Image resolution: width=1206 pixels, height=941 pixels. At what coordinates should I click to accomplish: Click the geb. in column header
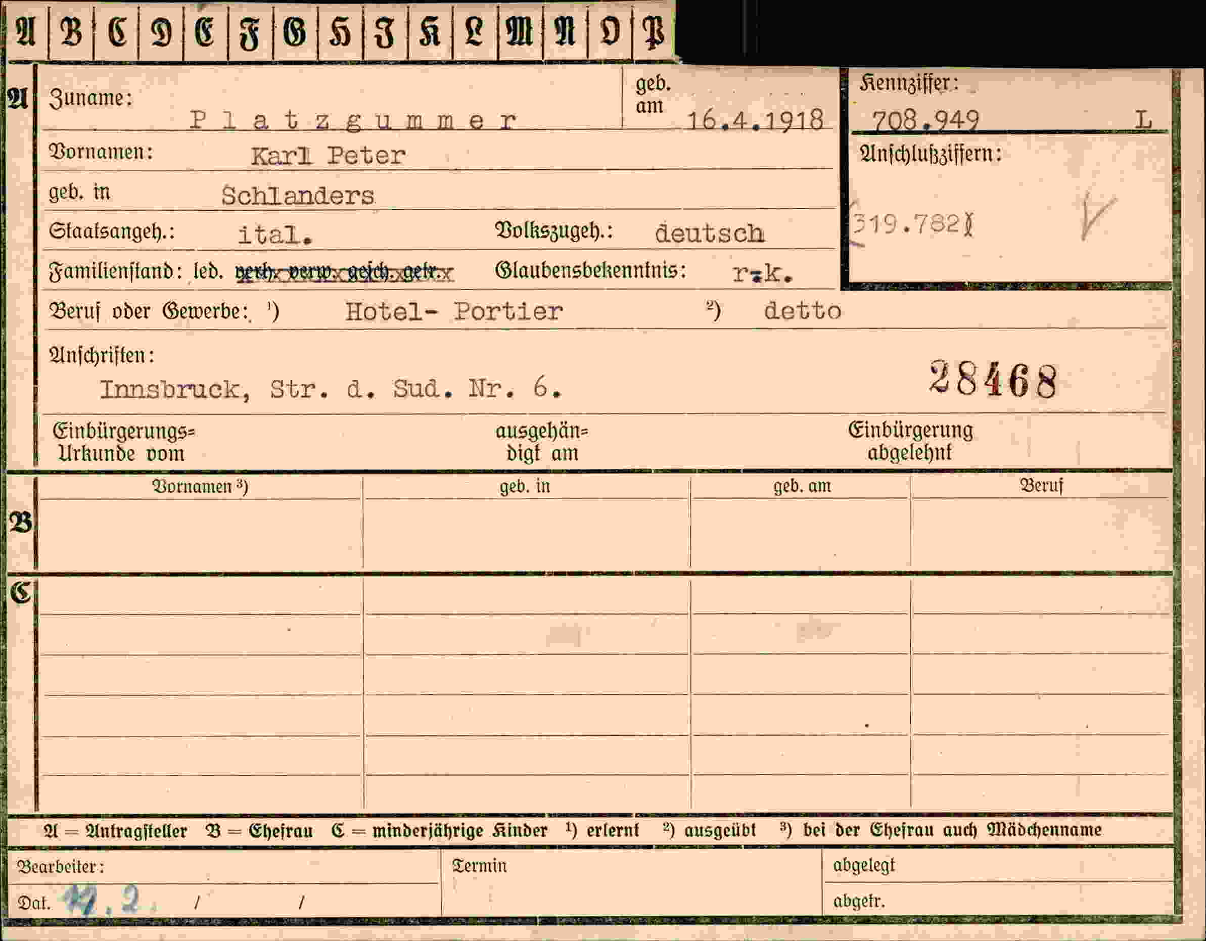pyautogui.click(x=525, y=487)
